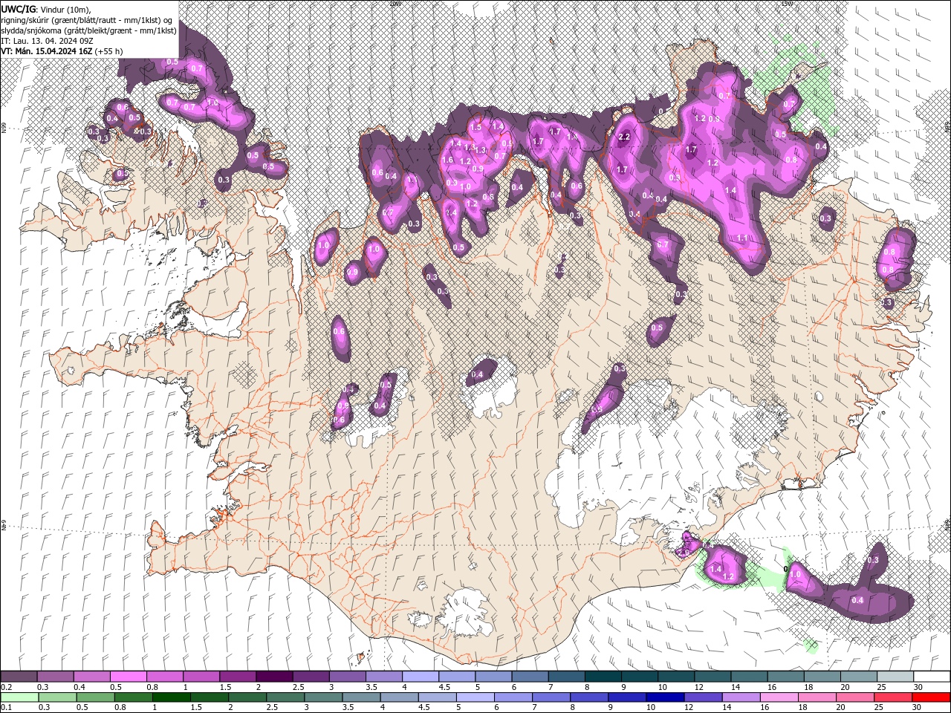Click the 'slydda/snjókoma' legend description line
The image size is (951, 713).
[x=88, y=30]
